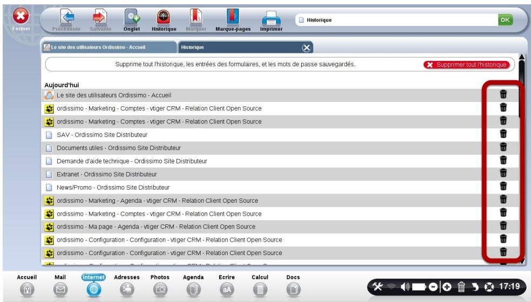Open help with the lifebuoy icon
The width and height of the screenshot is (531, 302).
(489, 287)
